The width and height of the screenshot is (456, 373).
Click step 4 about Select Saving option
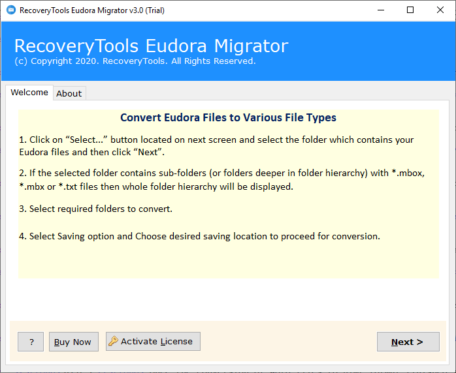pos(199,236)
